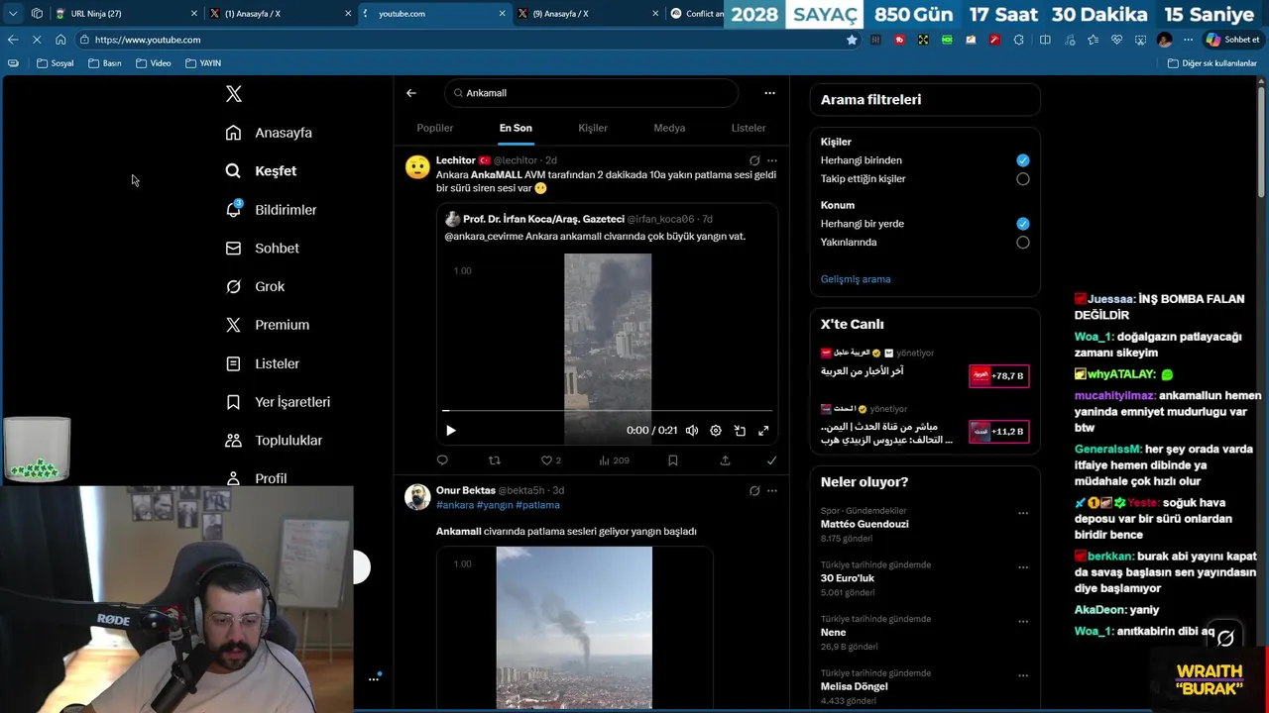The height and width of the screenshot is (713, 1269).
Task: Open Keşfet in the X sidebar
Action: [x=261, y=171]
